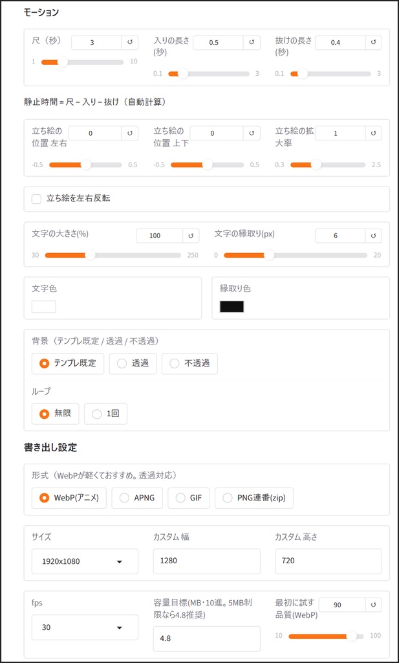Choose WebP(アニメ) export format
Image resolution: width=399 pixels, height=663 pixels.
point(69,498)
